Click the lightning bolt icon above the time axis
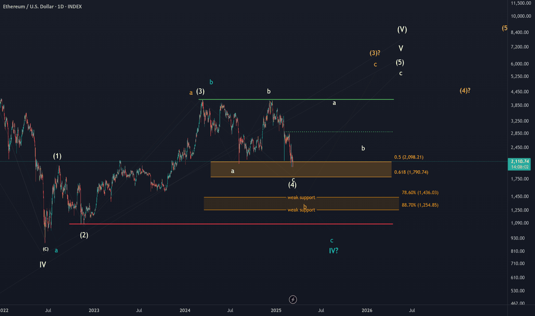This screenshot has width=535, height=316. pos(293,299)
